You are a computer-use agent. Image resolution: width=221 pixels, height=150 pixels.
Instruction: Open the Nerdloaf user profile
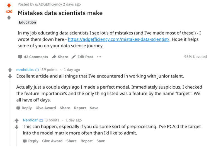pos(30,120)
